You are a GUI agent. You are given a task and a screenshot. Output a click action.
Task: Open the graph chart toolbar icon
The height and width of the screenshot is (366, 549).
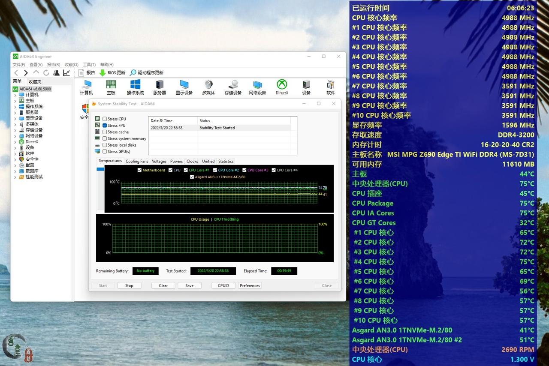tap(66, 73)
